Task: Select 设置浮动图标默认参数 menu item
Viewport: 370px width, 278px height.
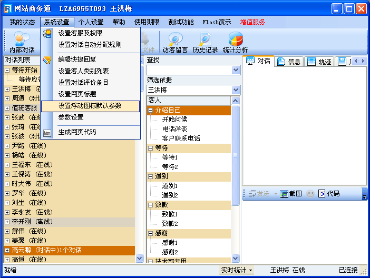Action: (90, 106)
